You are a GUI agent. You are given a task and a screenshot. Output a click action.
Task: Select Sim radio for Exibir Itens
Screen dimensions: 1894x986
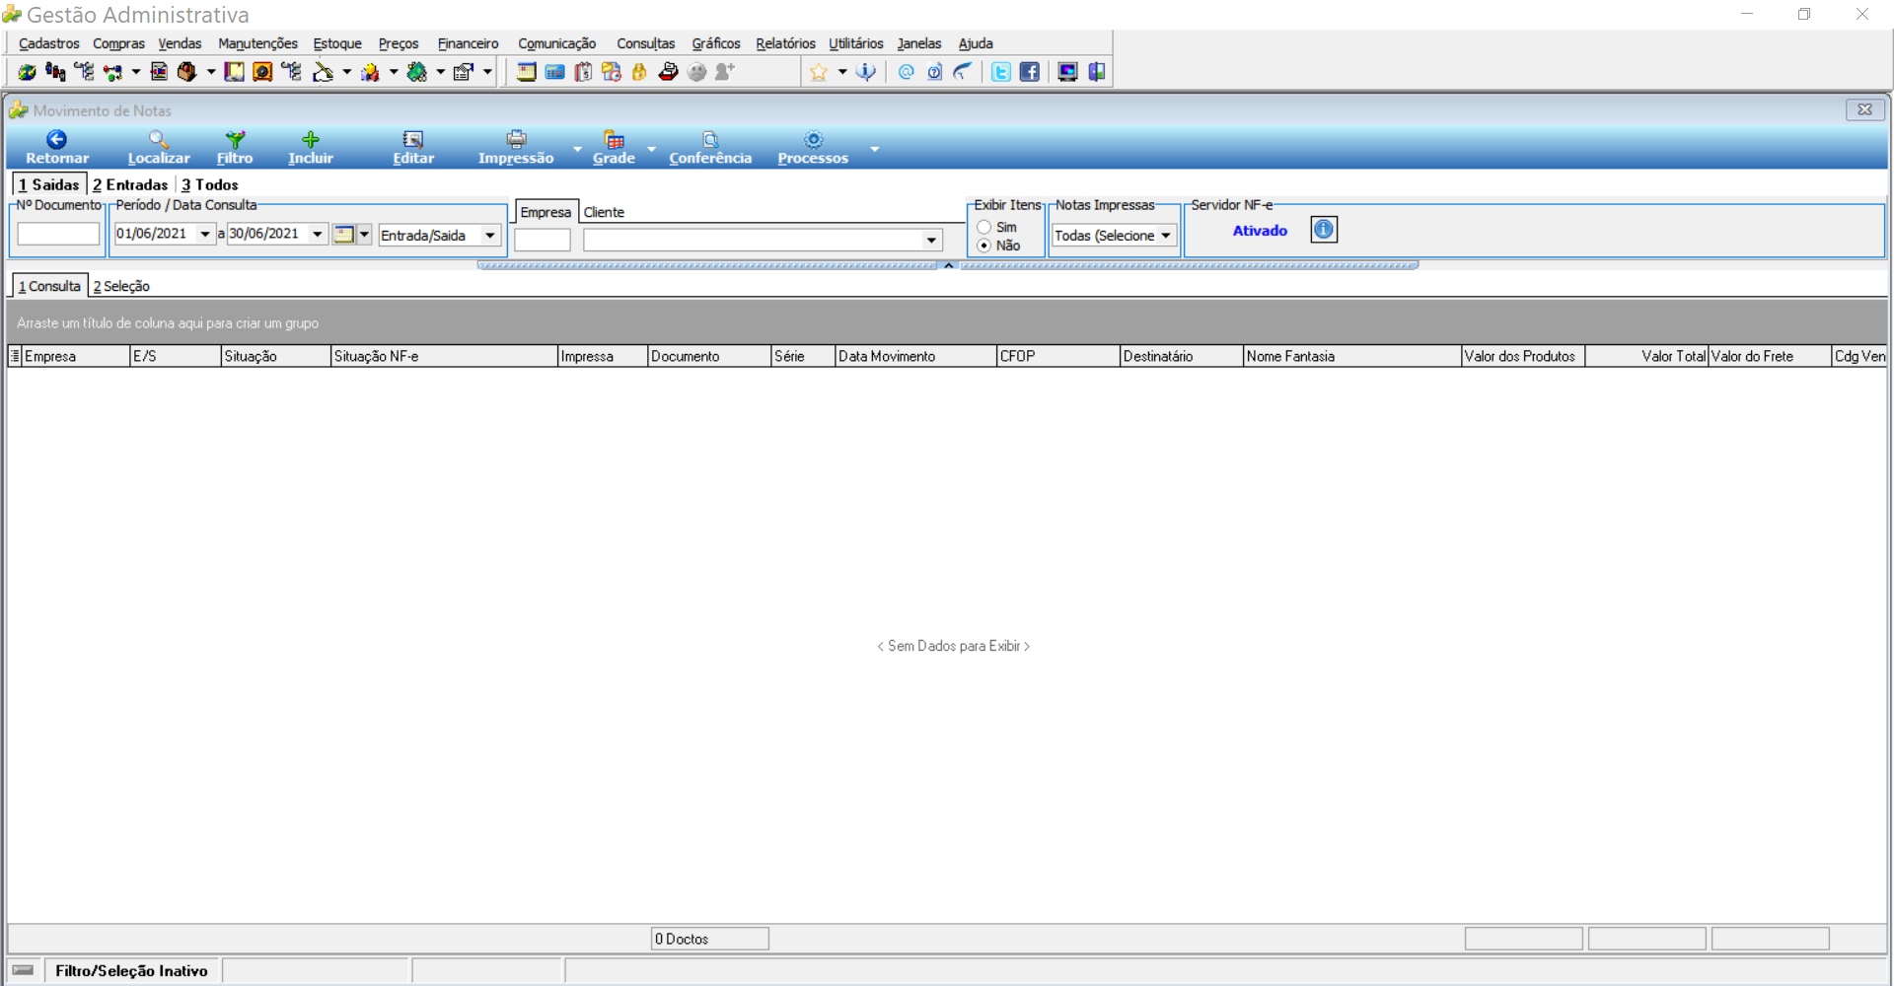[x=984, y=227]
